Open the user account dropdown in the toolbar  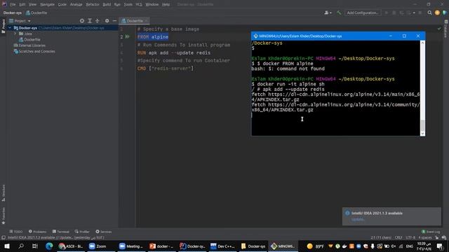pyautogui.click(x=328, y=13)
